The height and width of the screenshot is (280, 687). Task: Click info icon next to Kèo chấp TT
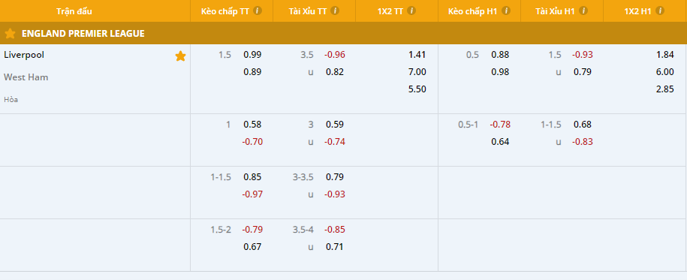(258, 11)
